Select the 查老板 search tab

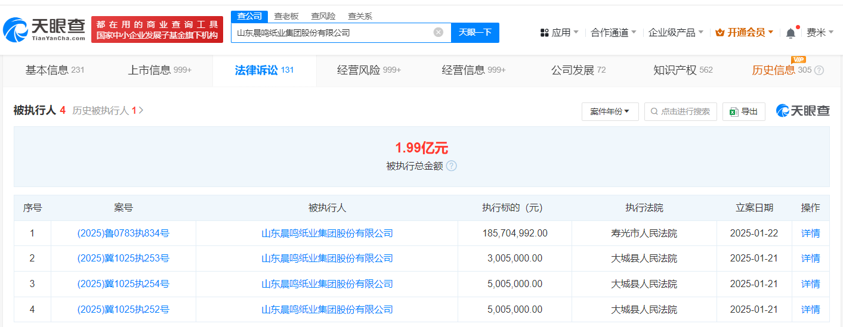[x=286, y=16]
